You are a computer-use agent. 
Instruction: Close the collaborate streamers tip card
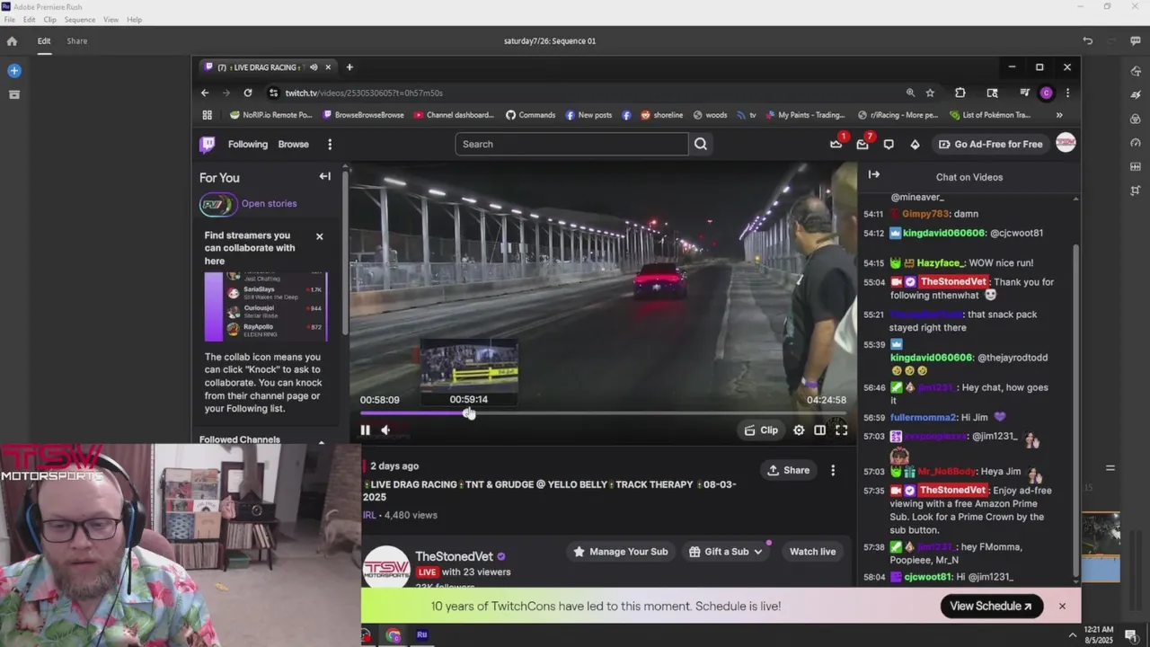coord(319,236)
